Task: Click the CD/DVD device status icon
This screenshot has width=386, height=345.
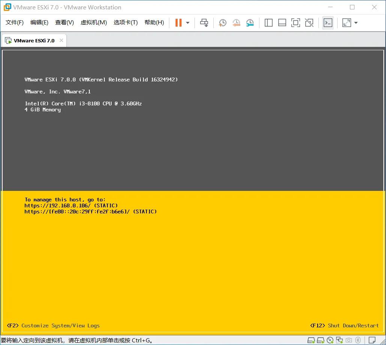Action: pos(330,340)
